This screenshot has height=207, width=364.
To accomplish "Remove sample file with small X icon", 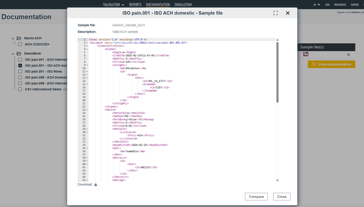I will pos(348,55).
